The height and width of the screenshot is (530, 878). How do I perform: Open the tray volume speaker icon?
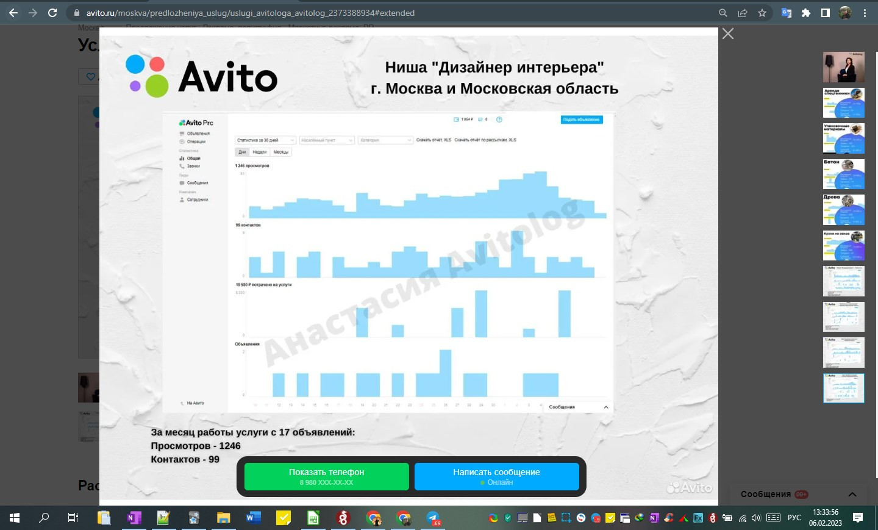pyautogui.click(x=756, y=518)
